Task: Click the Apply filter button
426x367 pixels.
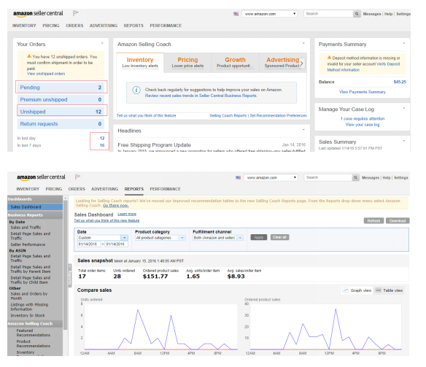Action: (x=259, y=237)
